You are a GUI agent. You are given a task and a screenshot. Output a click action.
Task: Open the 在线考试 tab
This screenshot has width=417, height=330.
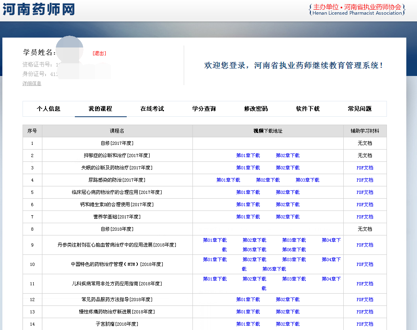pos(152,109)
